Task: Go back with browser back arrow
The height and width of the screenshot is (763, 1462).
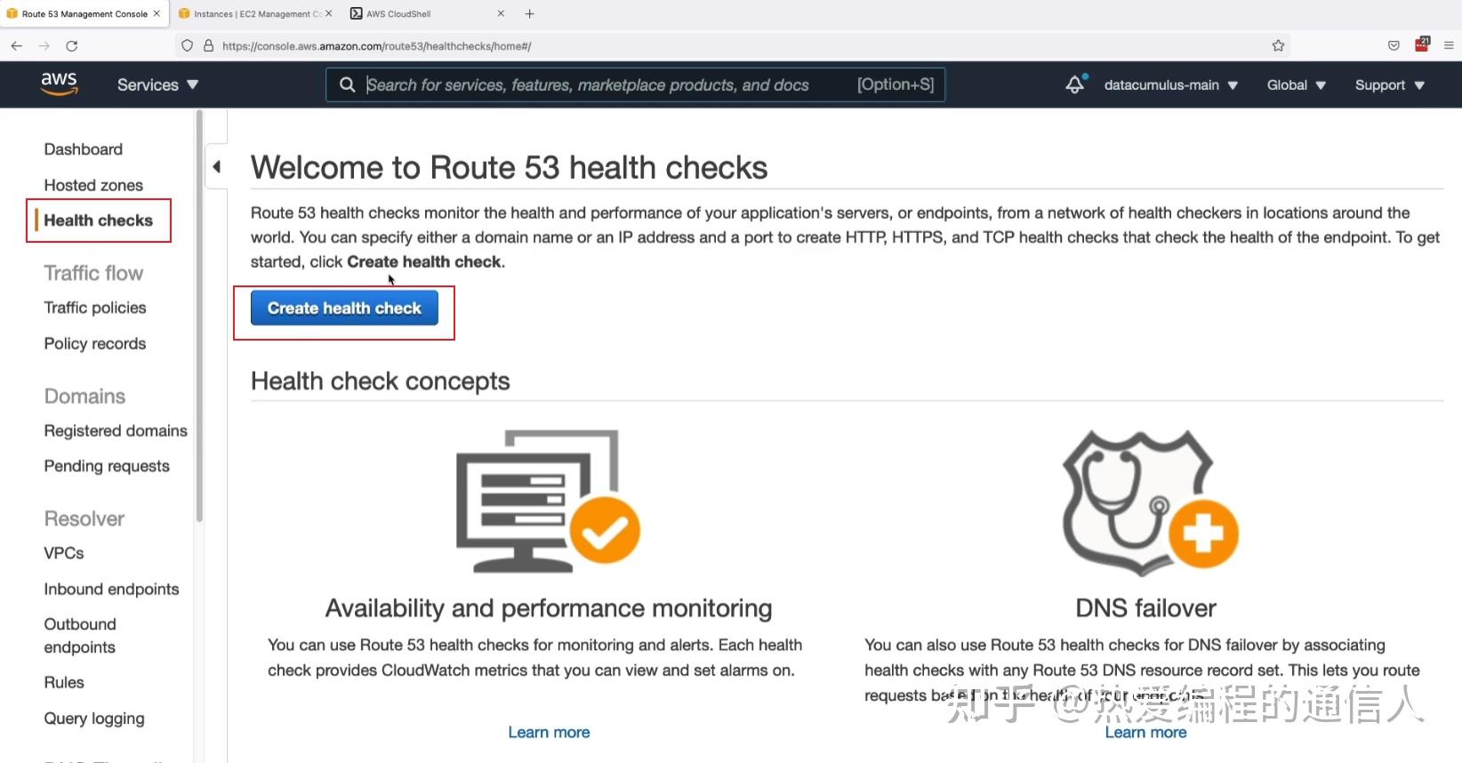Action: tap(16, 45)
